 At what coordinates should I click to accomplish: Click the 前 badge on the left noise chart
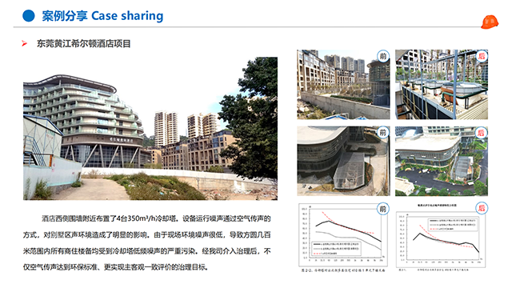point(382,209)
